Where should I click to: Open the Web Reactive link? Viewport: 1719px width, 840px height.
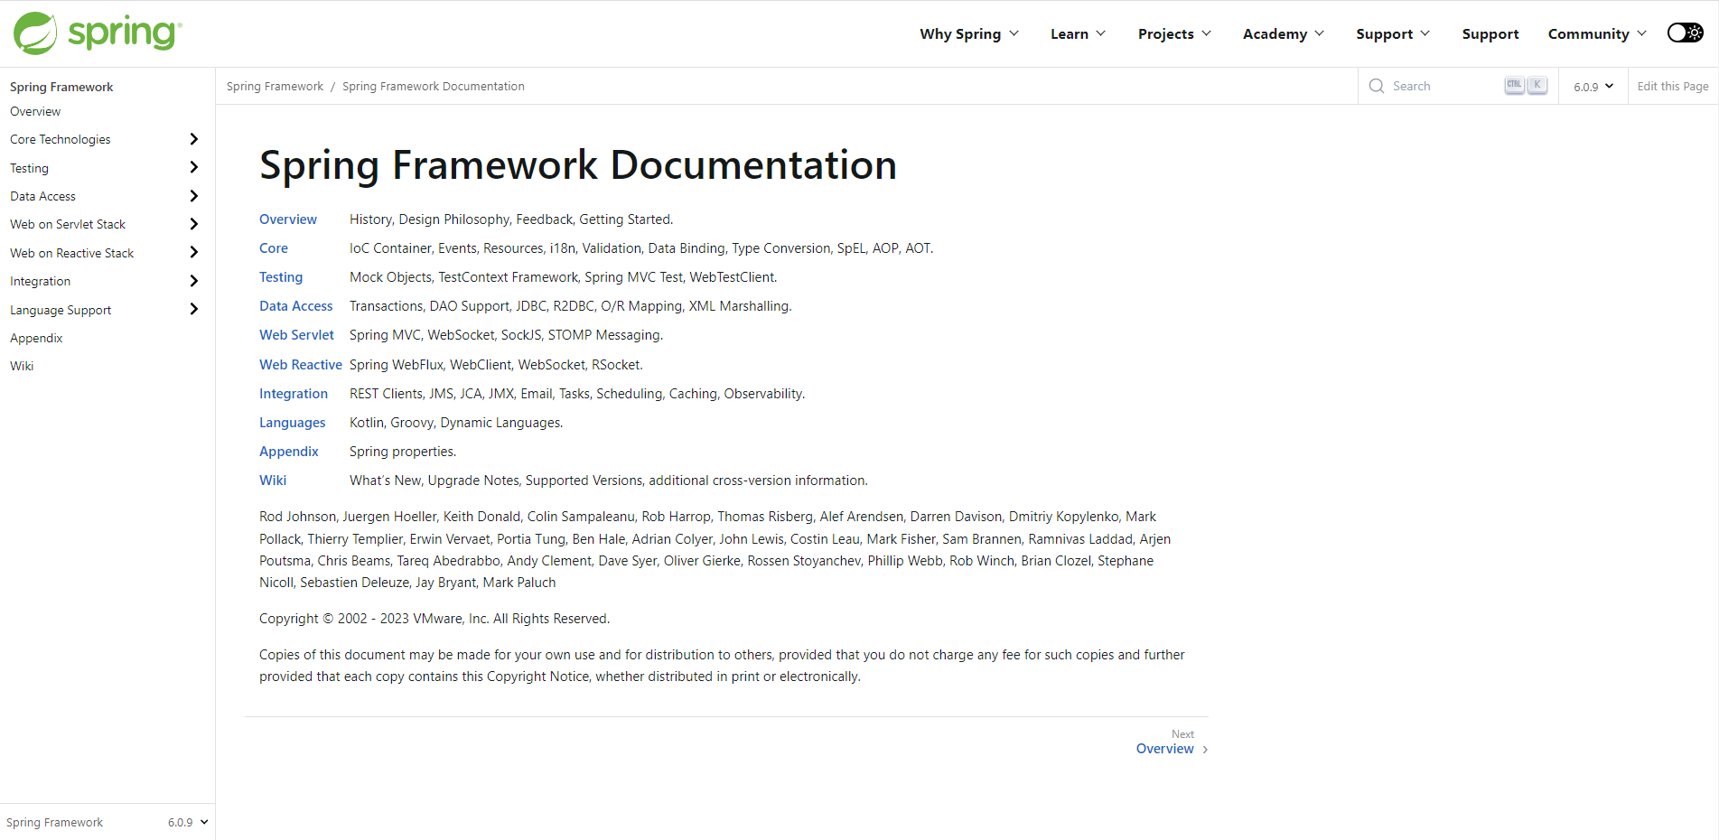[301, 365]
